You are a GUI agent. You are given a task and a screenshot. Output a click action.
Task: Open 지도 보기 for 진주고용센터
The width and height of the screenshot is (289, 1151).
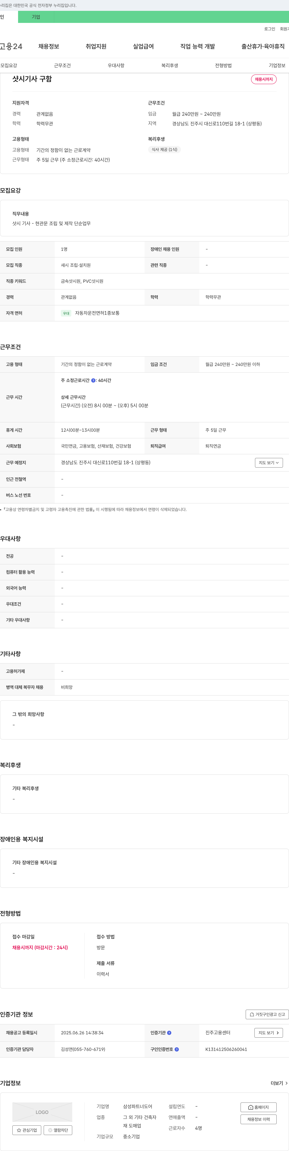269,1033
